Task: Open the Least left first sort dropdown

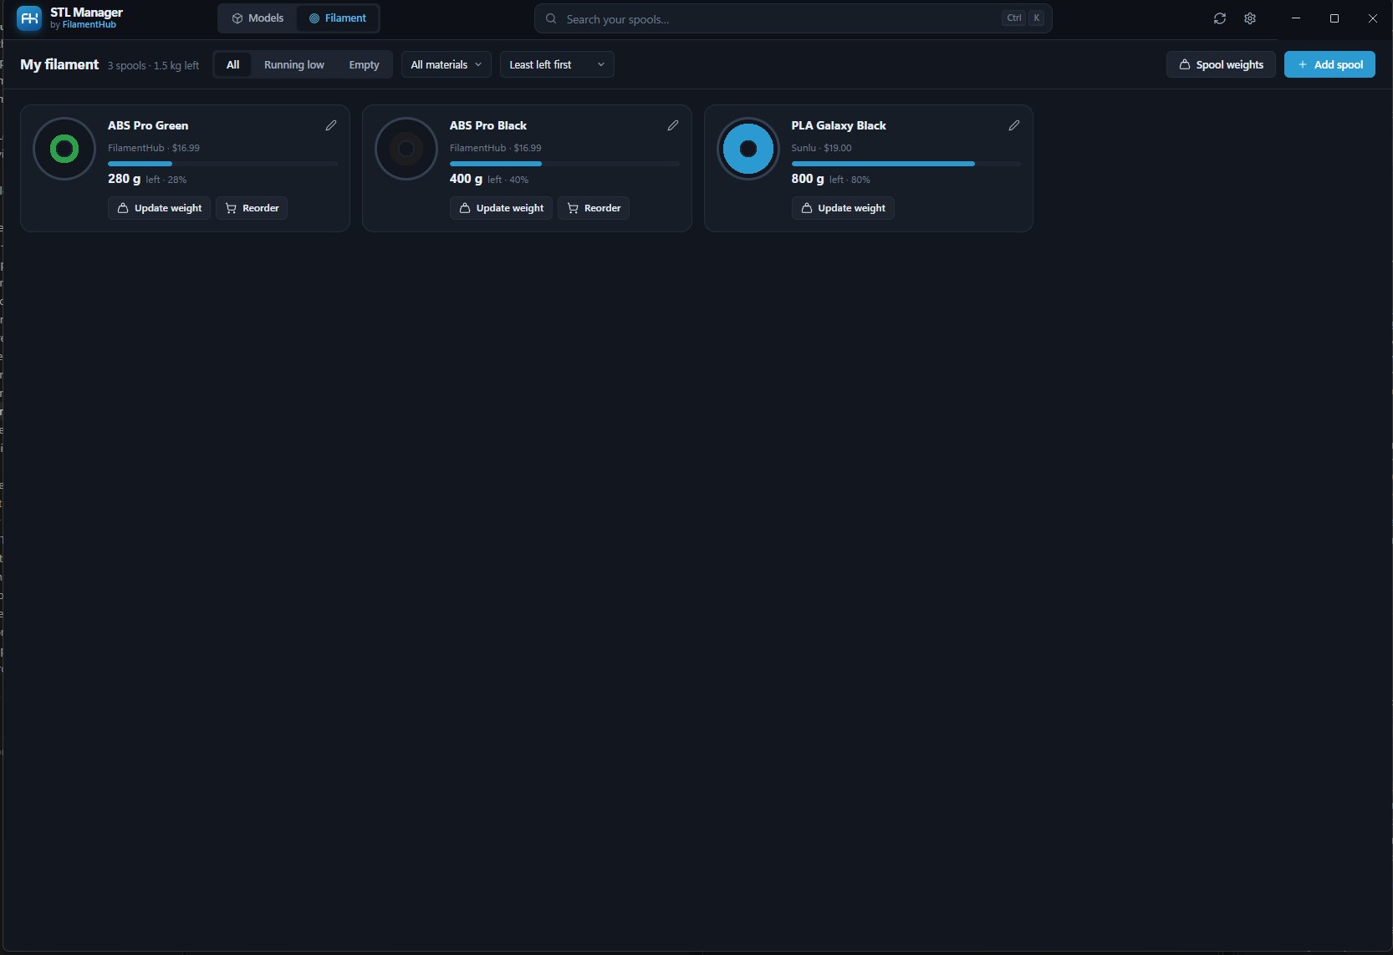Action: [x=557, y=64]
